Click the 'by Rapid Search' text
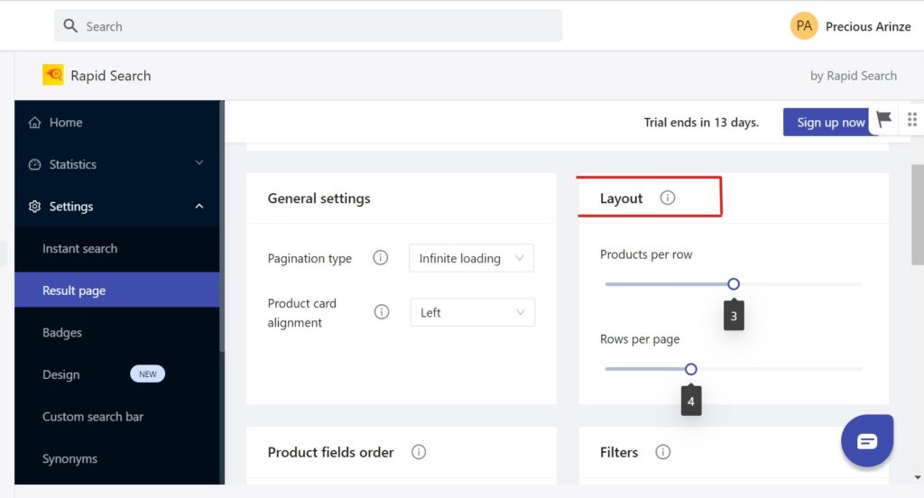 point(854,76)
